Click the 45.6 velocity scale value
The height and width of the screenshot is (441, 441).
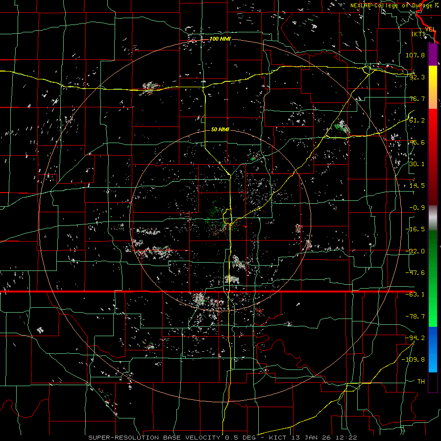click(417, 142)
